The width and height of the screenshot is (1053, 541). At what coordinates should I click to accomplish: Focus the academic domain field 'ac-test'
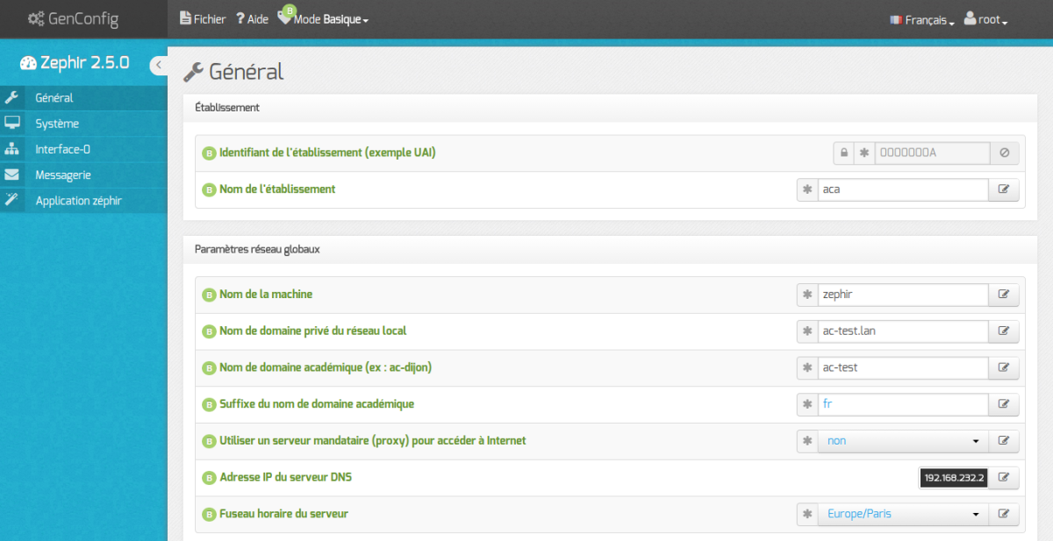coord(903,367)
